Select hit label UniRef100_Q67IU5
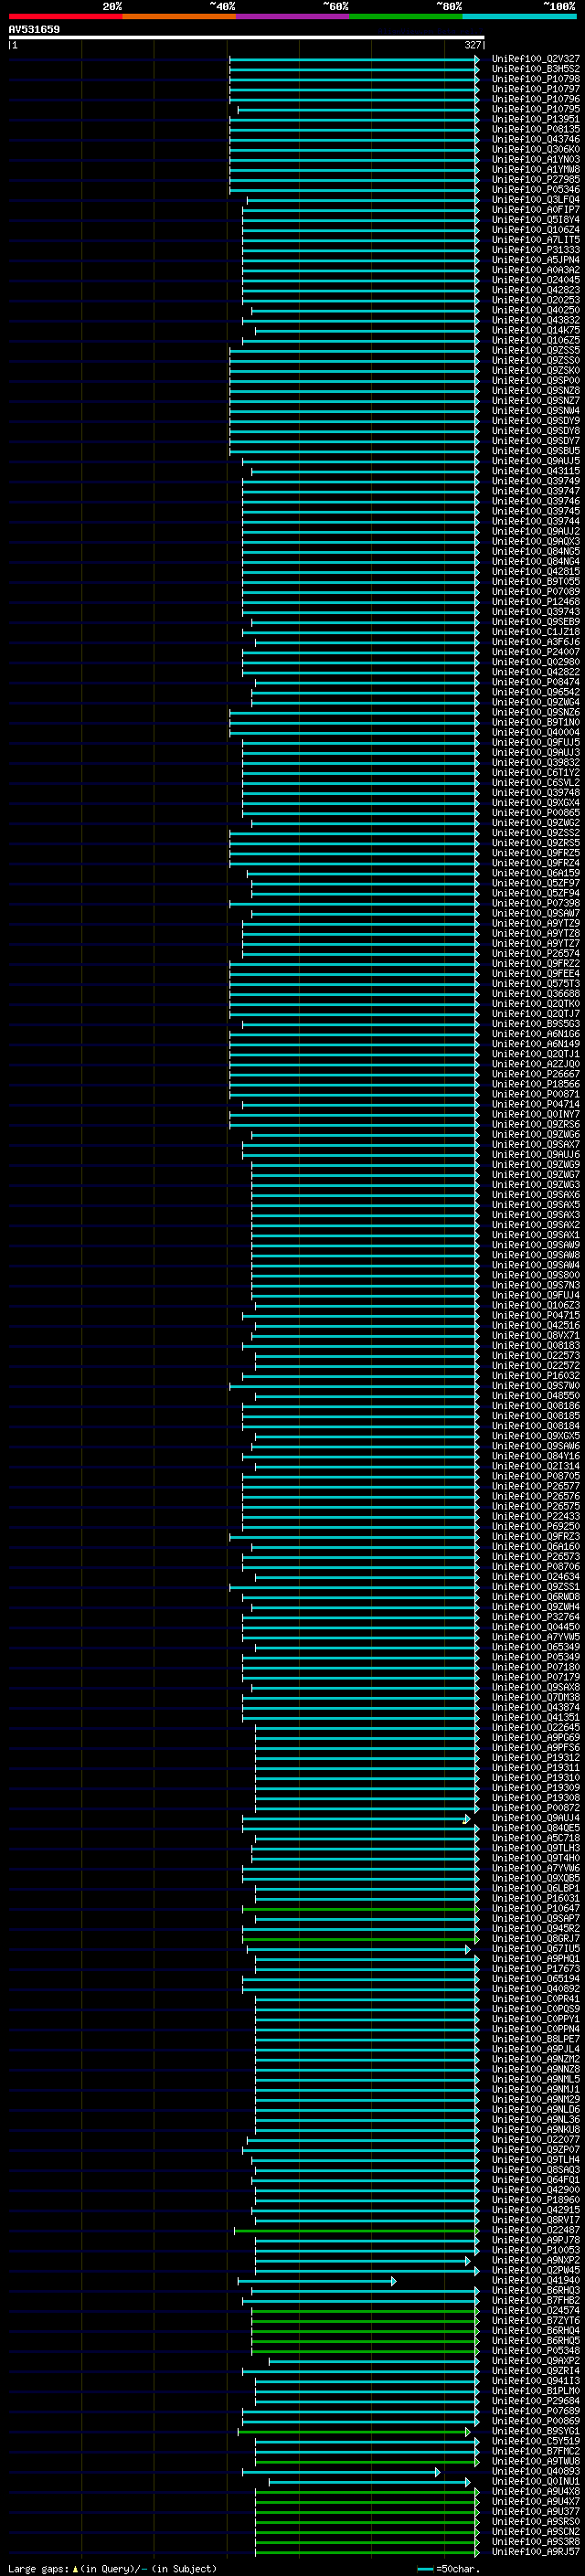The image size is (585, 2576). [535, 1948]
